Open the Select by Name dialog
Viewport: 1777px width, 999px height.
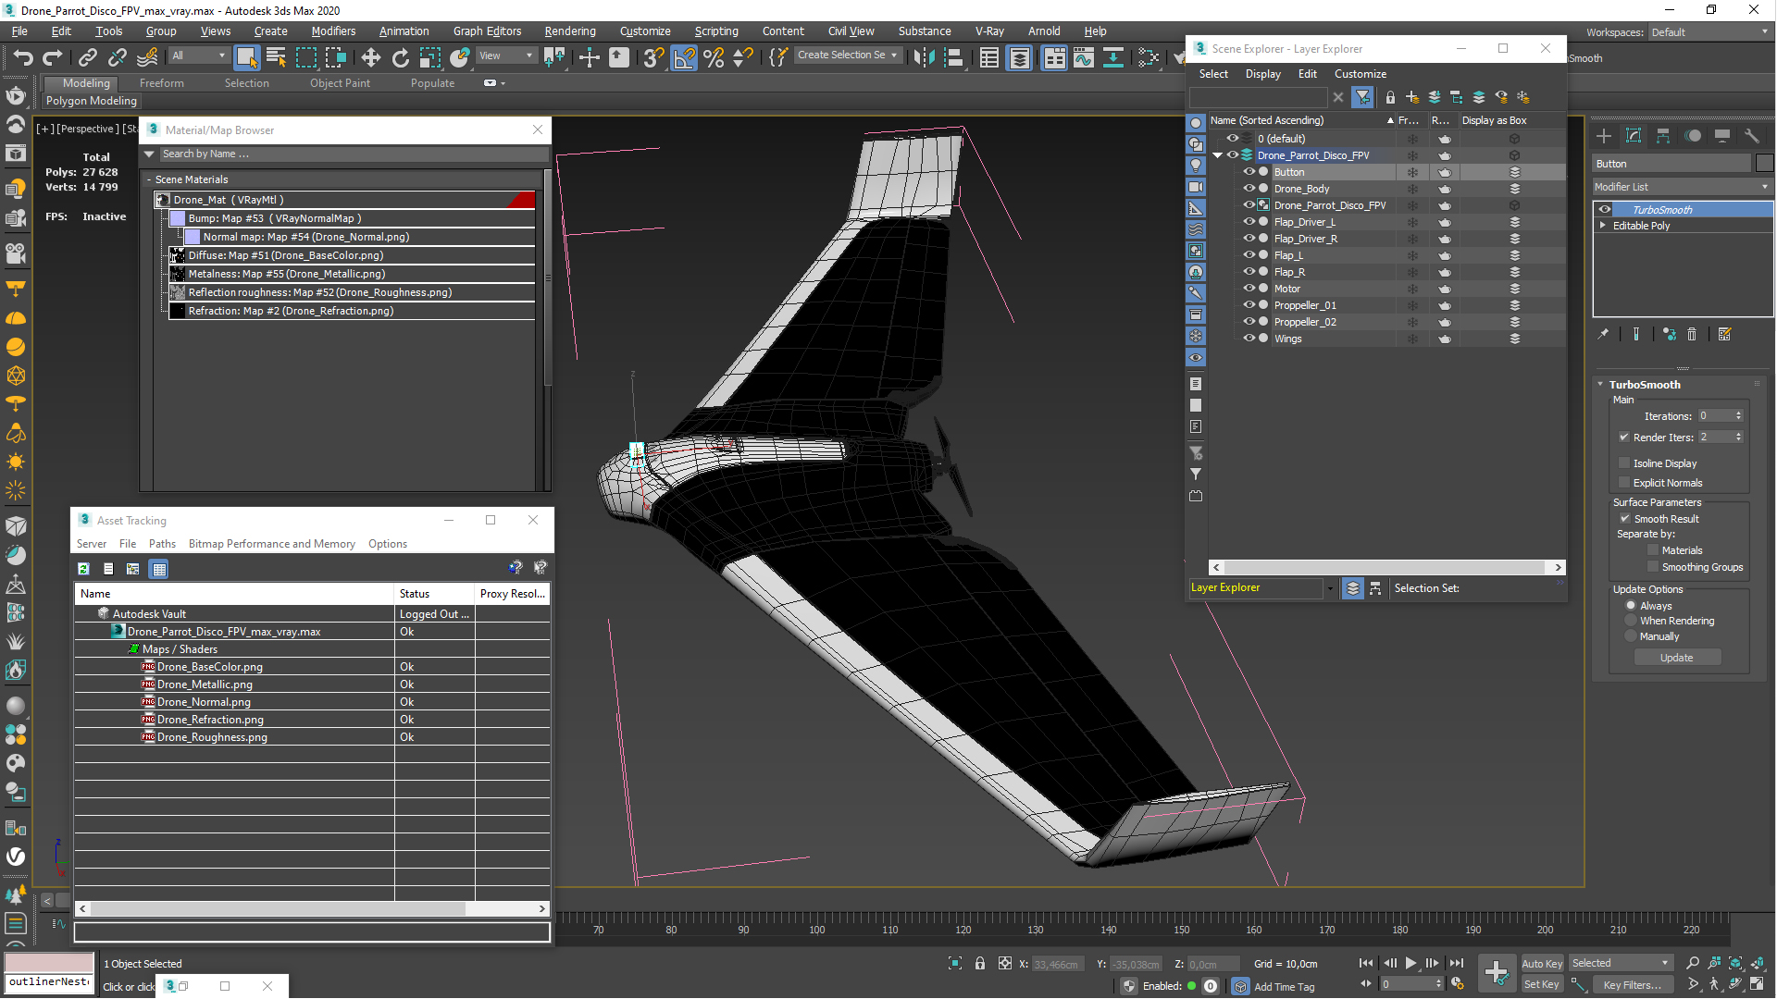pyautogui.click(x=276, y=57)
